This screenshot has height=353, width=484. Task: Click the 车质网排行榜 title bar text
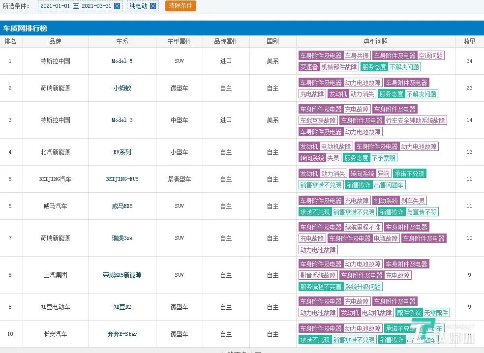click(x=25, y=29)
